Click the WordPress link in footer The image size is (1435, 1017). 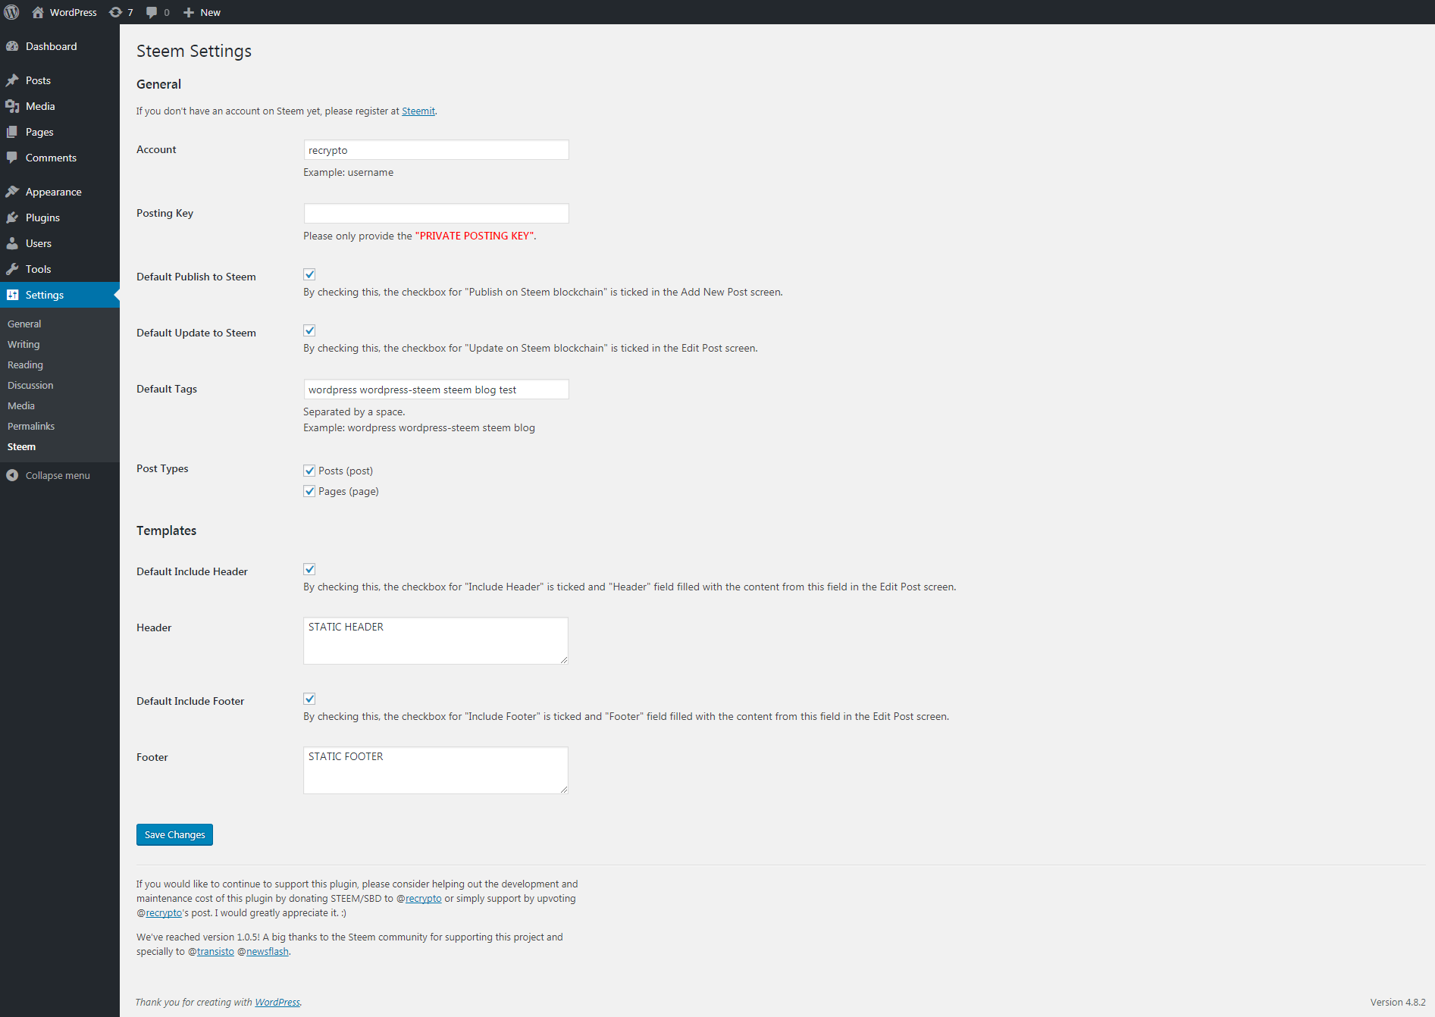click(x=277, y=1002)
